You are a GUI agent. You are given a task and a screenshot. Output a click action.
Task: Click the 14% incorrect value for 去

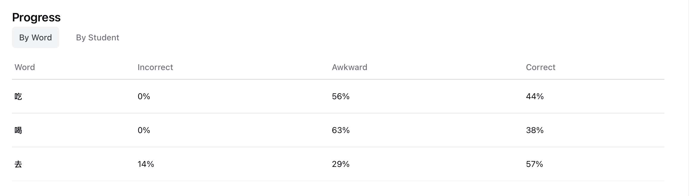coord(146,164)
